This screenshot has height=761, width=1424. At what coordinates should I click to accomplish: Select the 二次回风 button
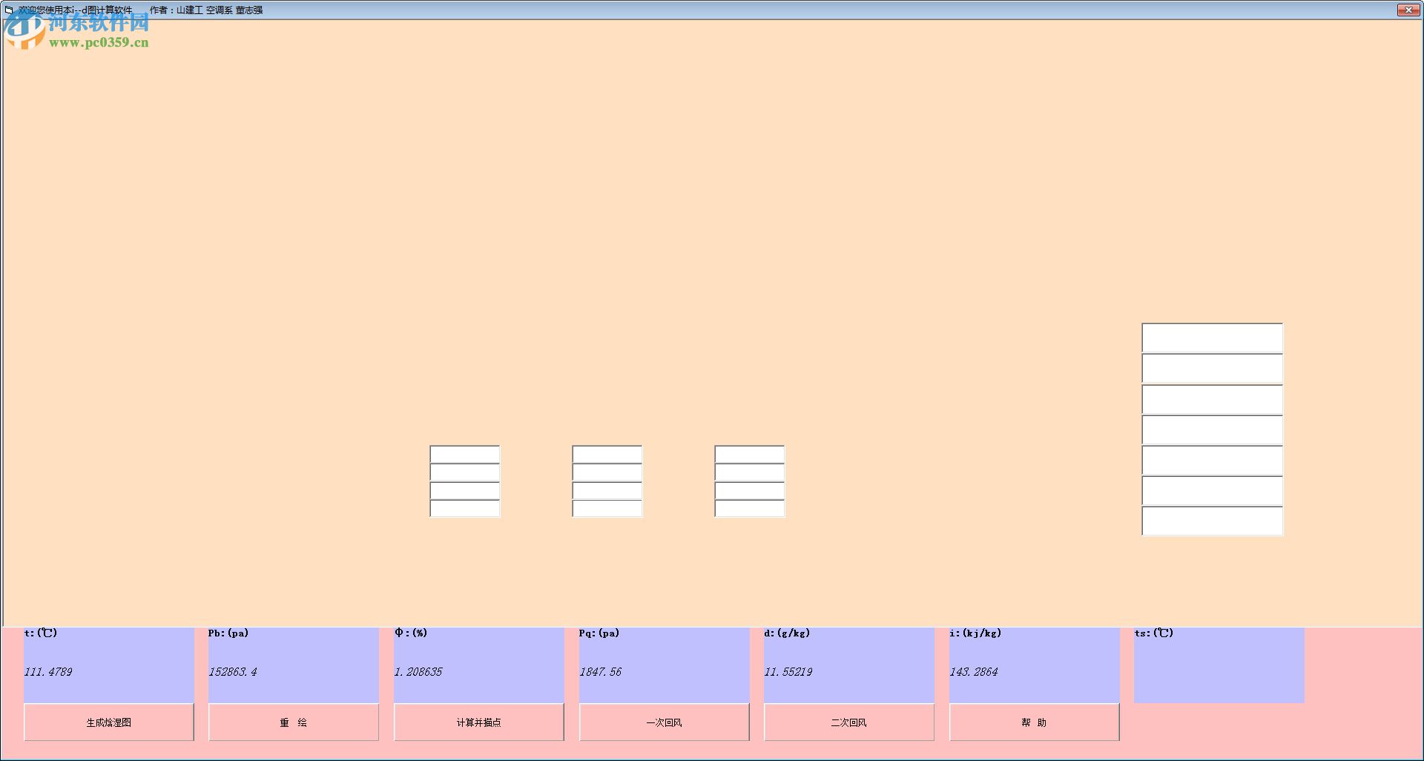[849, 722]
